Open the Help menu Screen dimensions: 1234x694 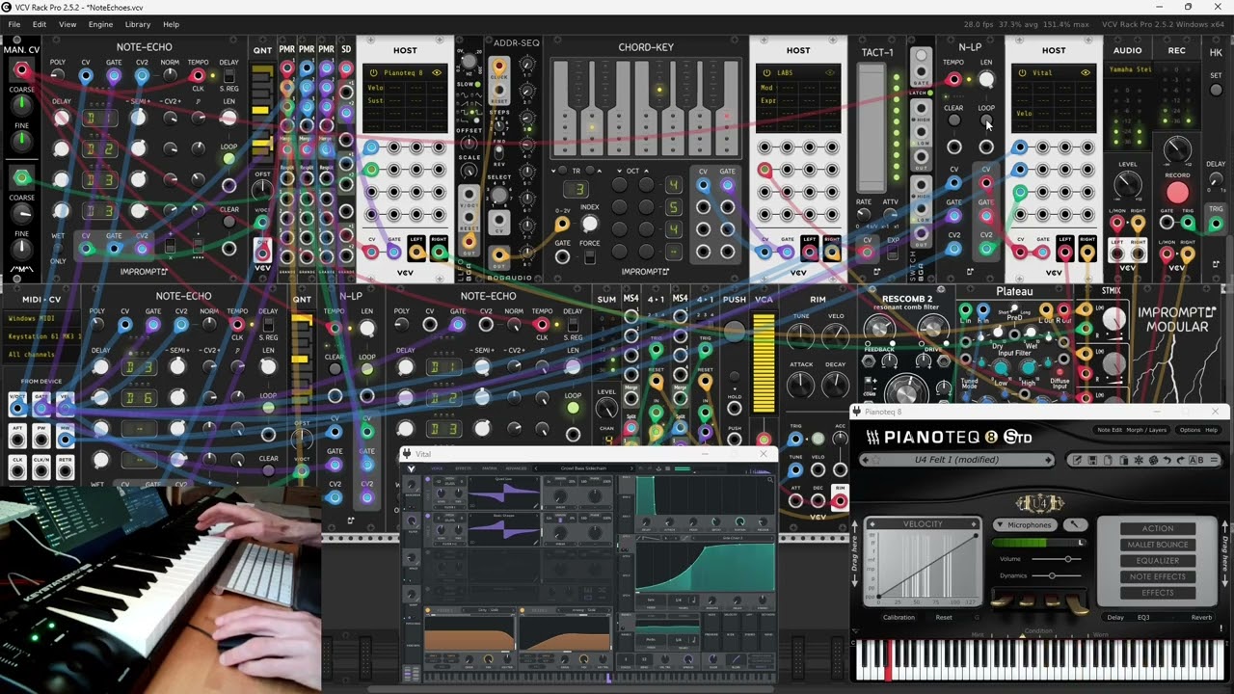point(171,24)
